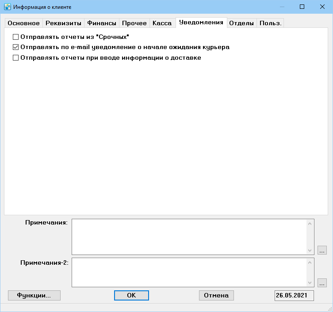Click the window resize grip icon
The height and width of the screenshot is (312, 333).
(330, 309)
